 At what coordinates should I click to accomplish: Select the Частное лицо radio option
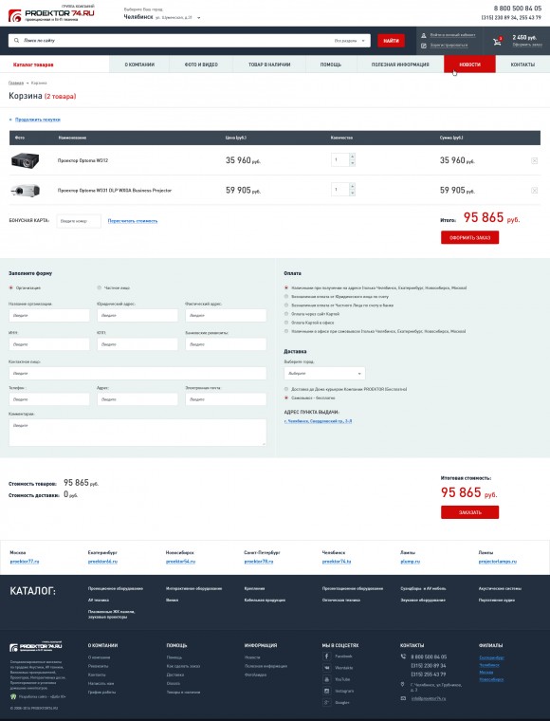pyautogui.click(x=100, y=287)
